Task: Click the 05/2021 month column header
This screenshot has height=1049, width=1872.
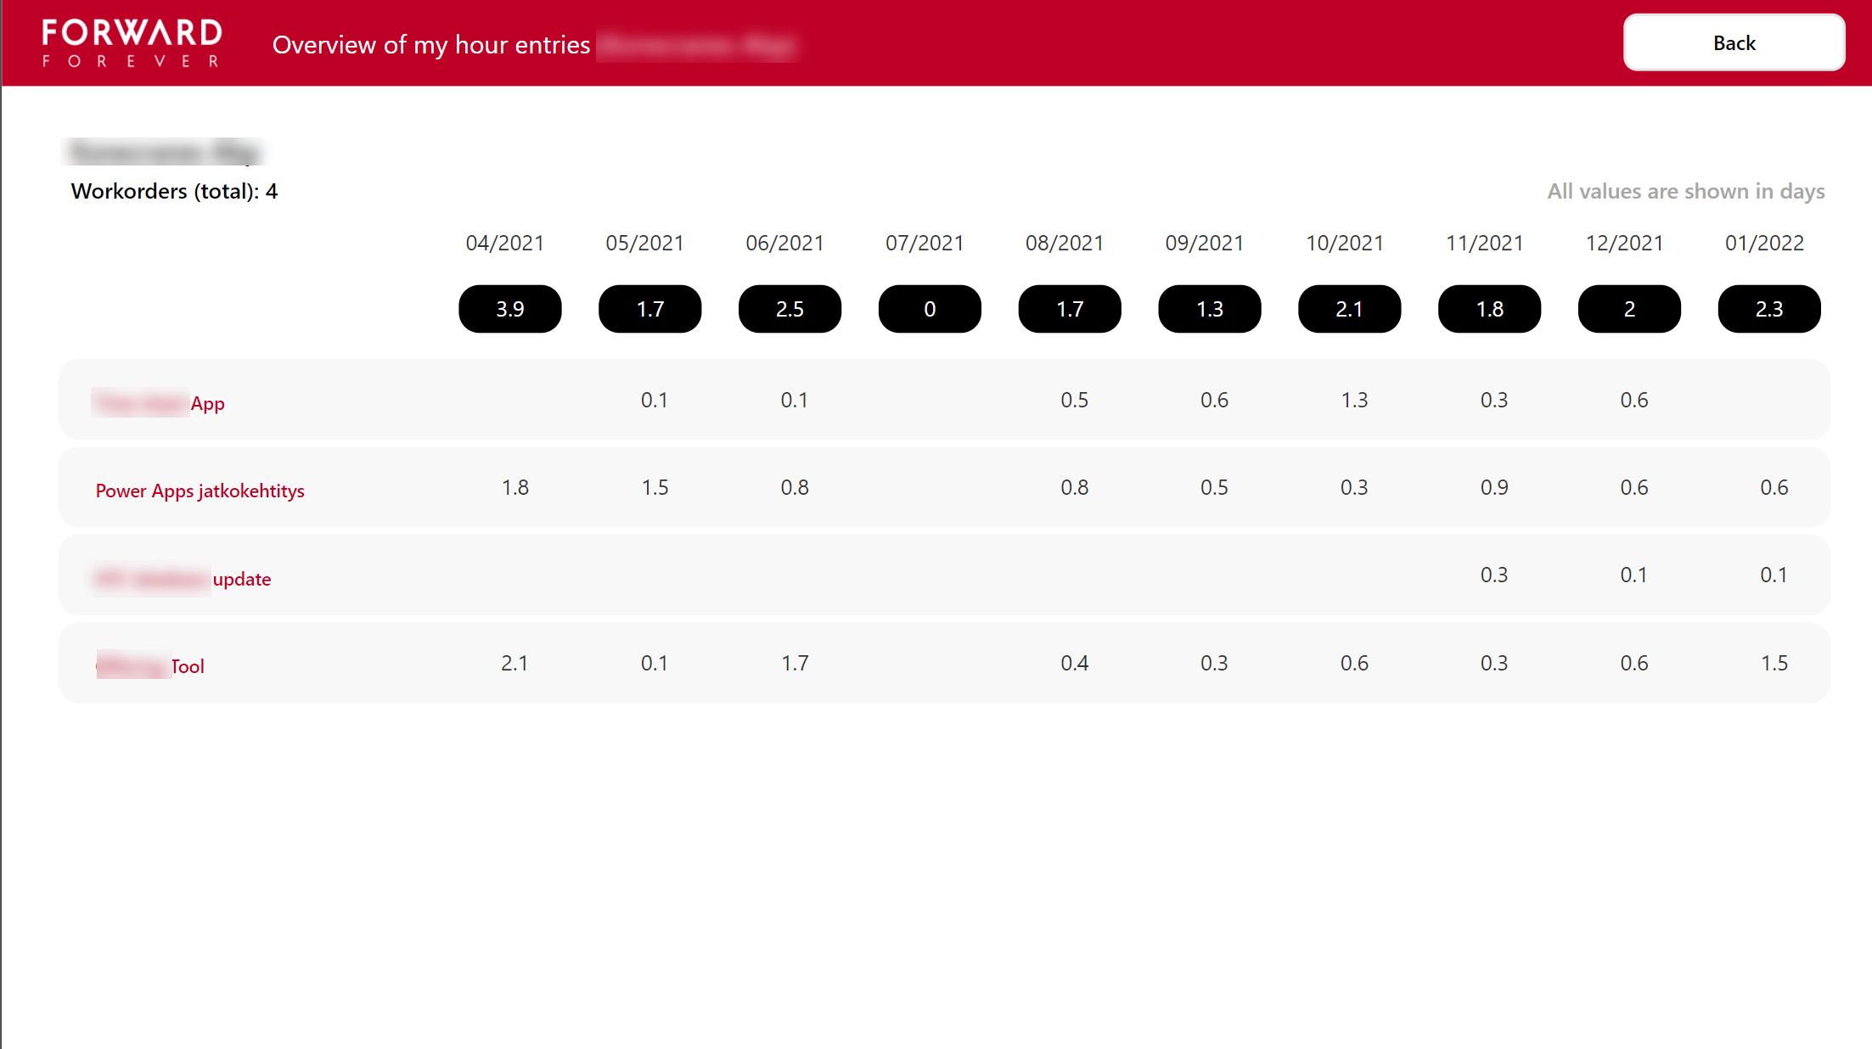Action: point(644,244)
